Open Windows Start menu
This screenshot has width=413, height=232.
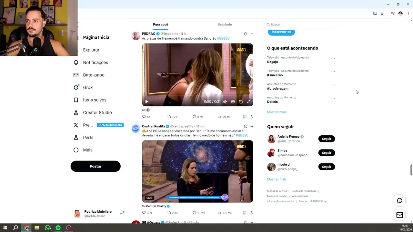[x=5, y=228]
